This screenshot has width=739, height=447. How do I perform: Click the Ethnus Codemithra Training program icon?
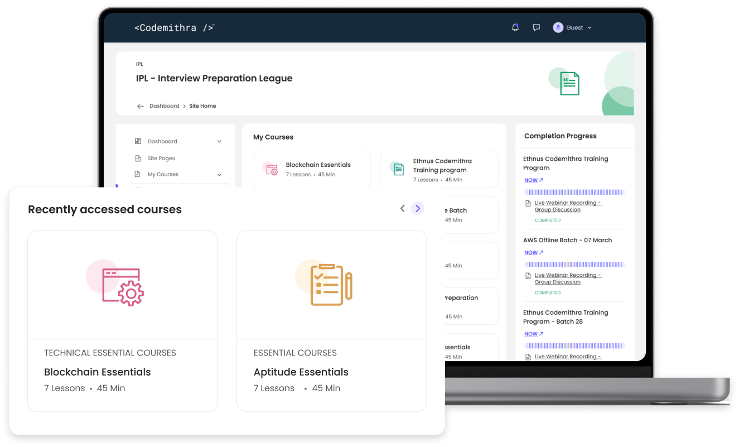tap(398, 169)
